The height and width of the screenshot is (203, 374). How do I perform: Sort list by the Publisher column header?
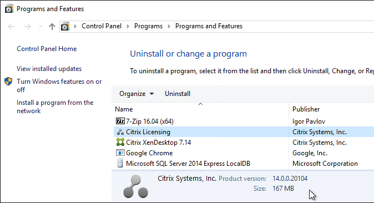[x=331, y=109]
